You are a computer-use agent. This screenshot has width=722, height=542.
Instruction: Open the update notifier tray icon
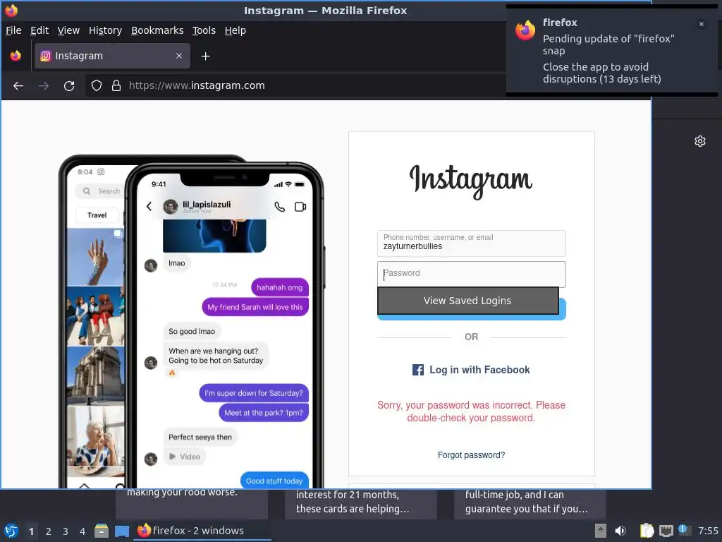point(685,531)
